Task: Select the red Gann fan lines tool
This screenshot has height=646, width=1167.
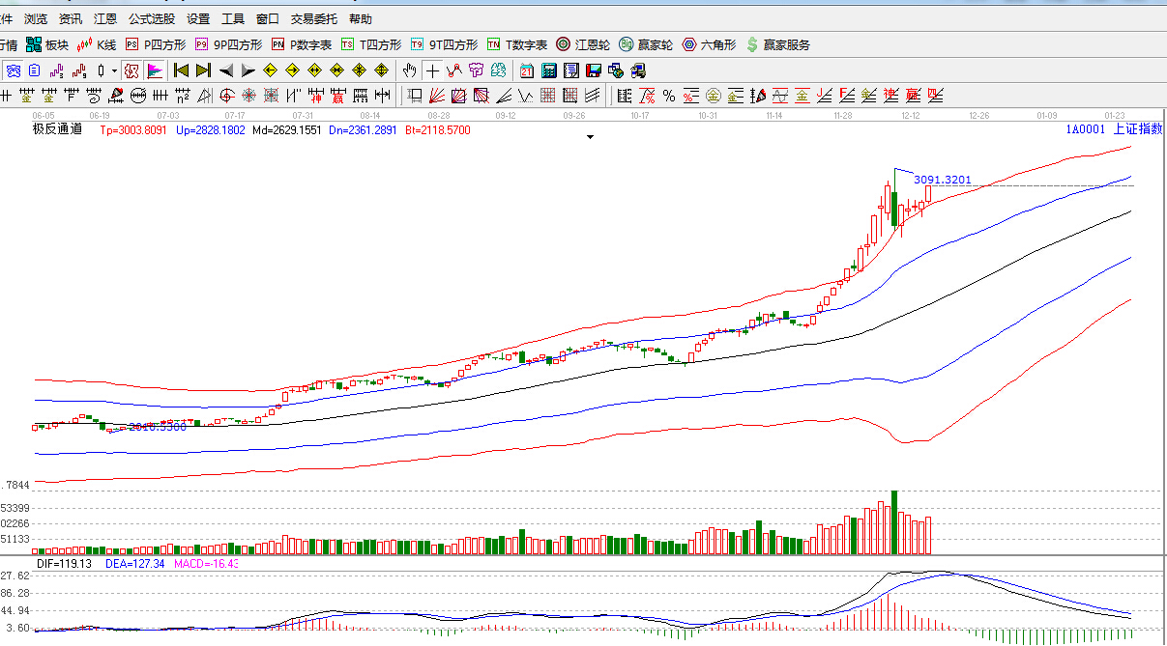Action: (437, 96)
